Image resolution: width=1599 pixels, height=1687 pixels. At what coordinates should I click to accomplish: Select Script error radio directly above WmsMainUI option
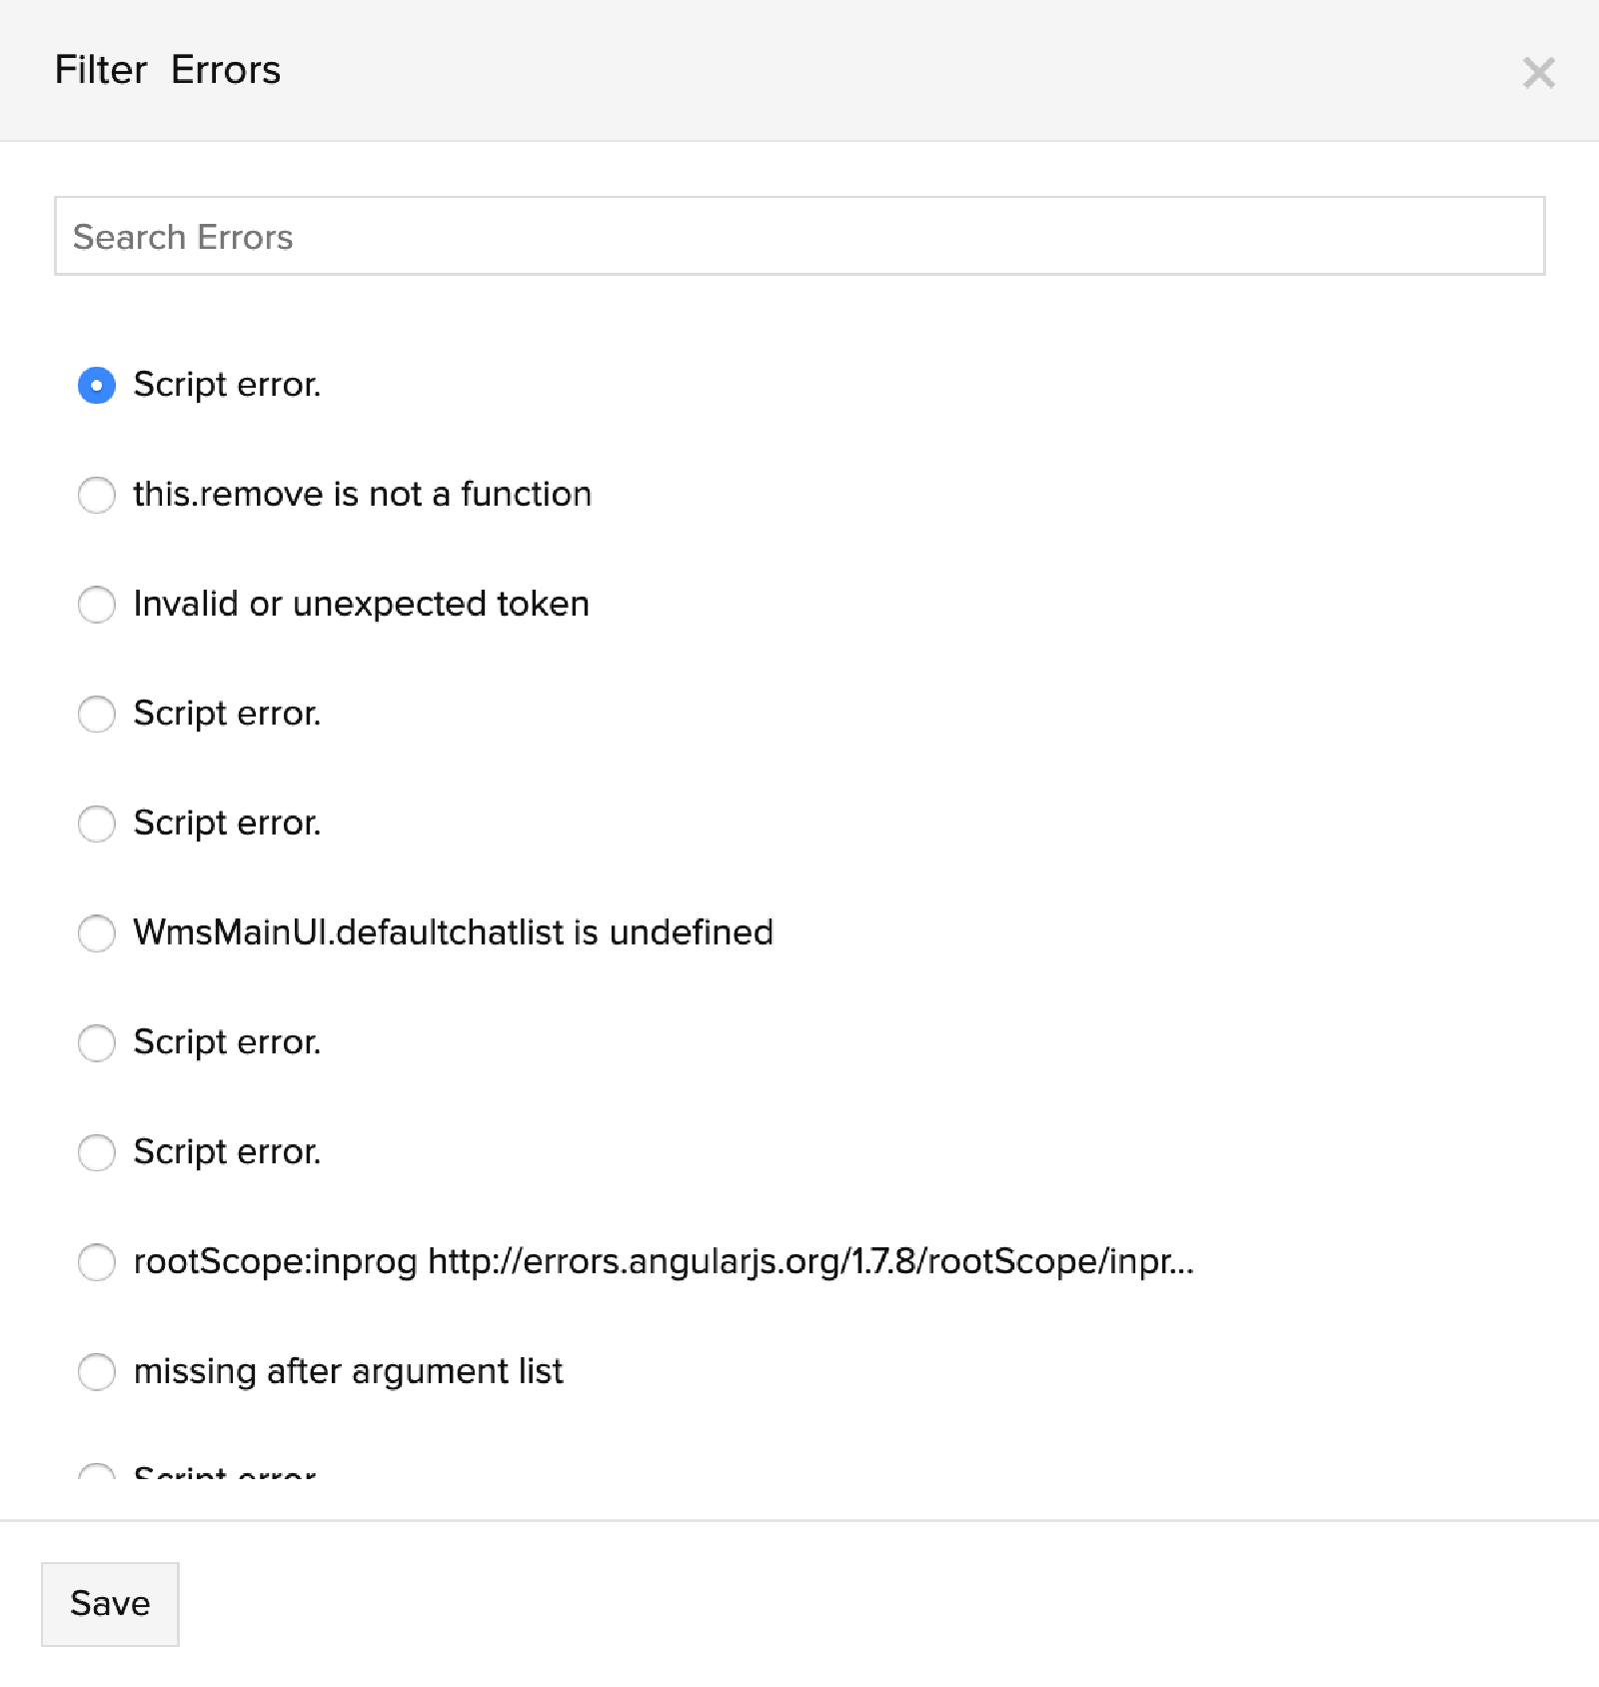tap(97, 824)
